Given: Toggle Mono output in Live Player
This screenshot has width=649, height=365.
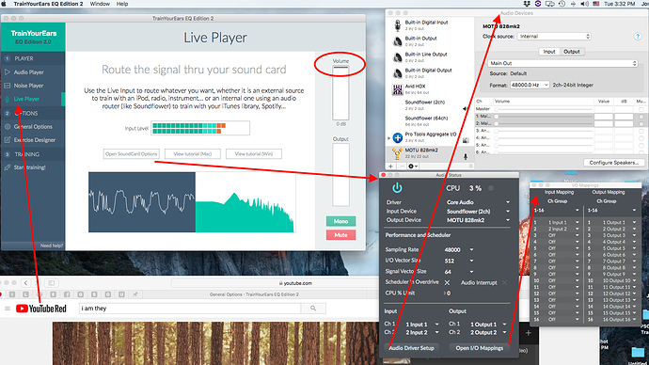Looking at the screenshot, I should pos(340,221).
